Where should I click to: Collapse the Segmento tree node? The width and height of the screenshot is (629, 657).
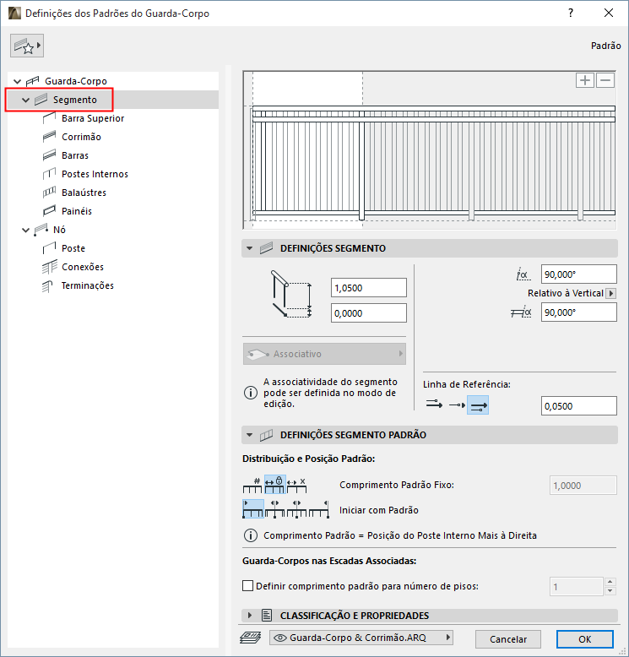point(25,100)
